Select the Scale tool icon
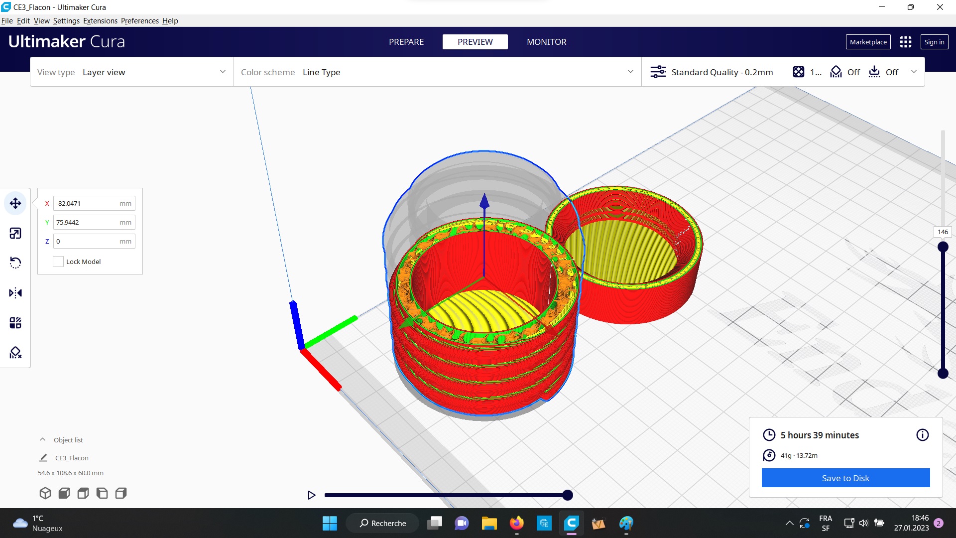 tap(15, 233)
